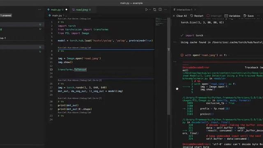Click the open changes icon in editor toolbar
This screenshot has height=148, width=263.
[x=155, y=9]
